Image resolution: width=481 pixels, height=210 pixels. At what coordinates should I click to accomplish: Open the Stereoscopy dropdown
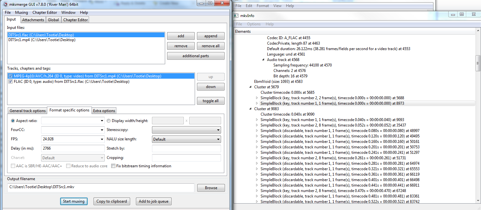point(186,130)
